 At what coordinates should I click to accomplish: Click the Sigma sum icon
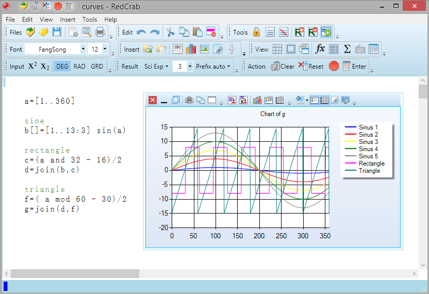(347, 49)
